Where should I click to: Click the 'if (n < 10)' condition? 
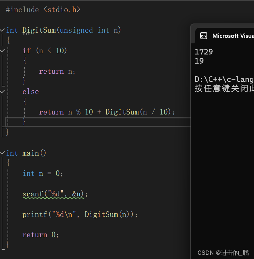point(45,51)
